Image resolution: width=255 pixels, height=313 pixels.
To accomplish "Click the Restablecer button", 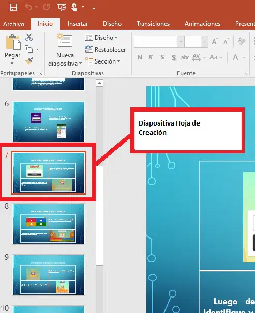I will (x=106, y=49).
